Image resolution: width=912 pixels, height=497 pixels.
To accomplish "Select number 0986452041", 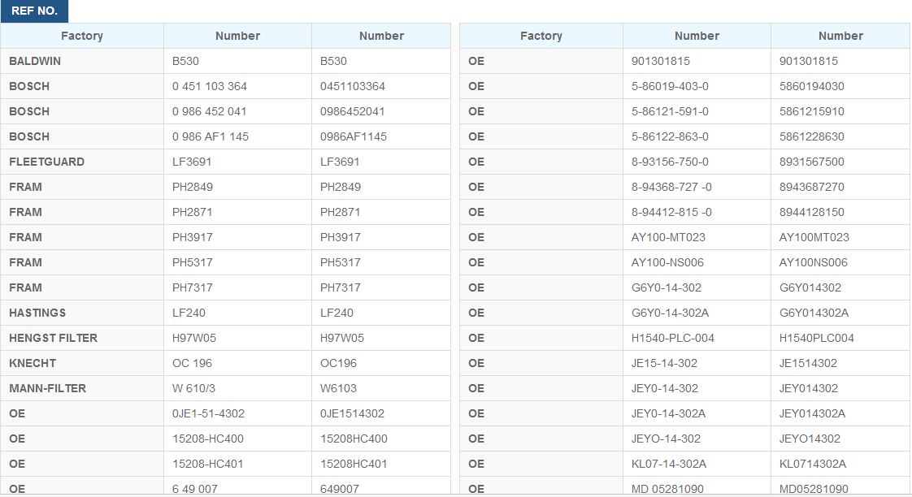I will (352, 111).
